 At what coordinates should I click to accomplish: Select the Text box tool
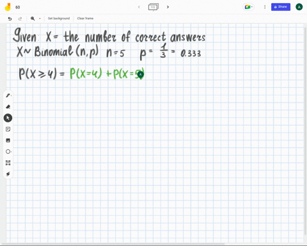click(x=8, y=163)
